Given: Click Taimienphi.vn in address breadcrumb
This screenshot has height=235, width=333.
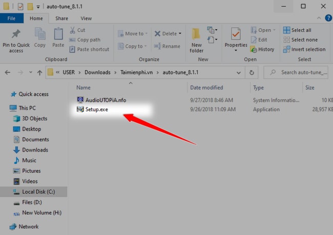Looking at the screenshot, I should pyautogui.click(x=137, y=72).
